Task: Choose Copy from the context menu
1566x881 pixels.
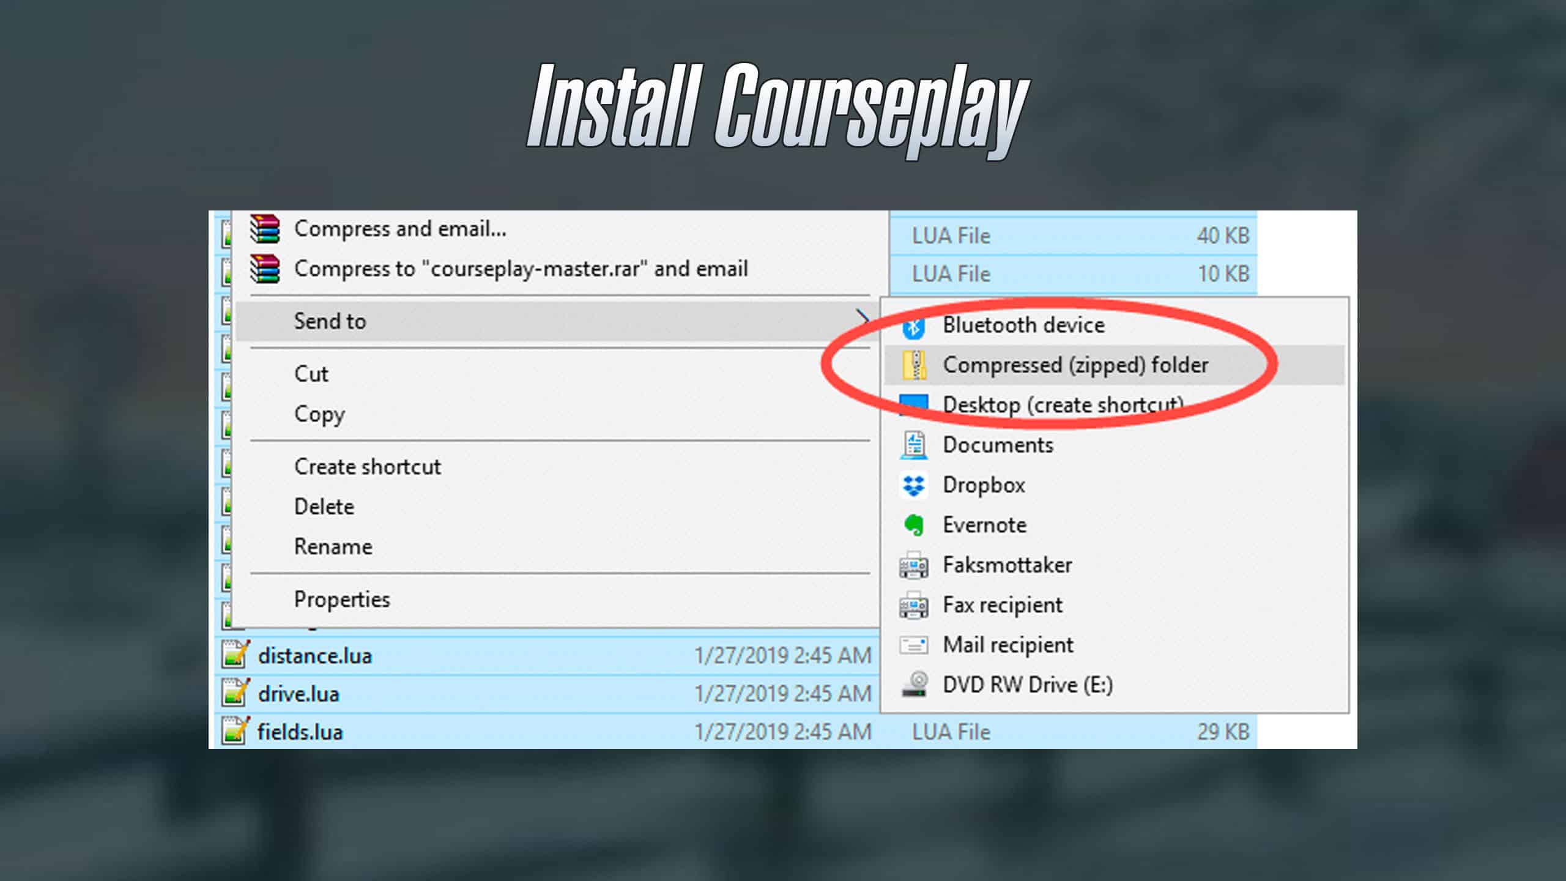Action: pos(319,414)
